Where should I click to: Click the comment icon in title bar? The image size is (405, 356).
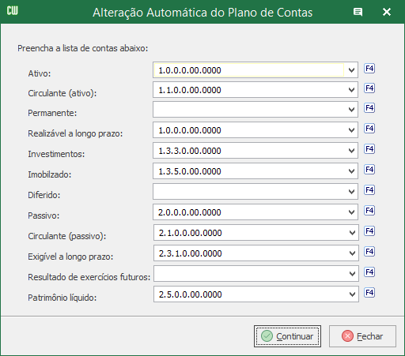358,12
